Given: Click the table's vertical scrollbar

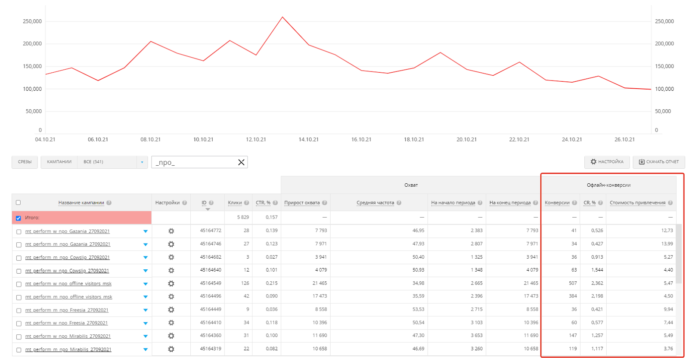Looking at the screenshot, I should click(679, 254).
